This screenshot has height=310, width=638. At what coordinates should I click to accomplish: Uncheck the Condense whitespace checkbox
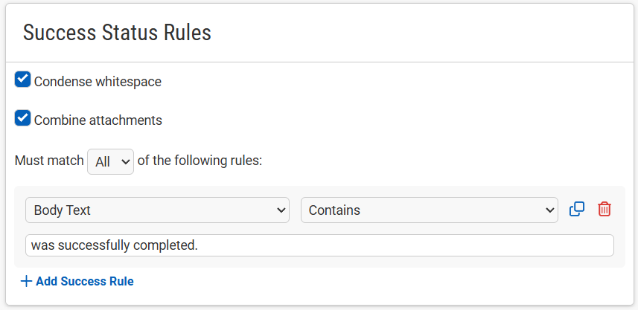point(23,80)
